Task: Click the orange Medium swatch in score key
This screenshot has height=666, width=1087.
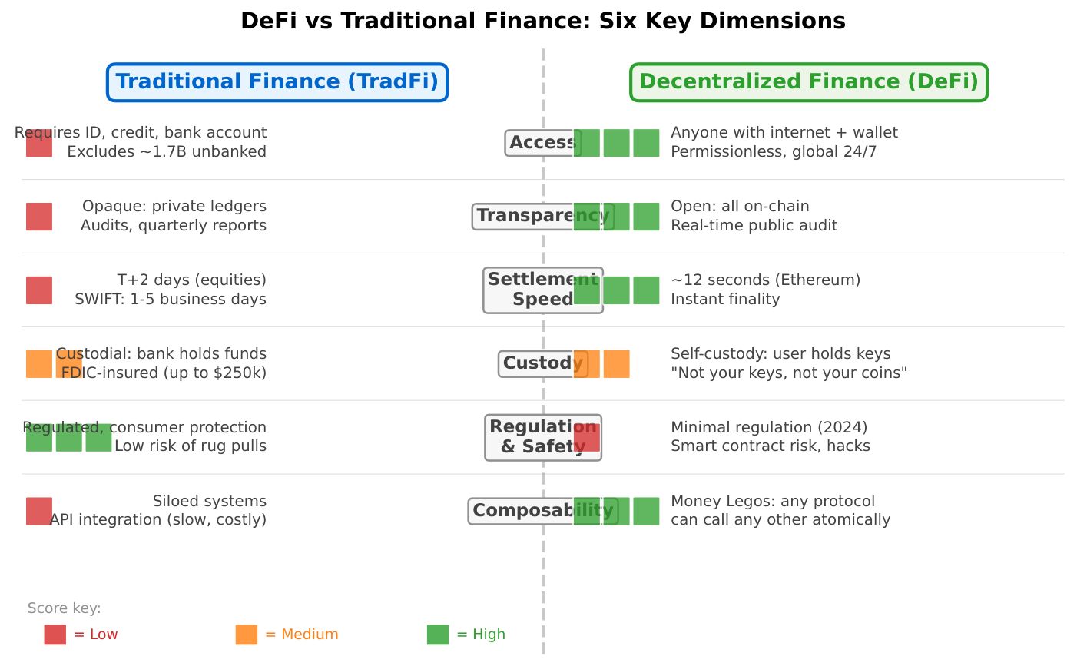Action: [247, 635]
